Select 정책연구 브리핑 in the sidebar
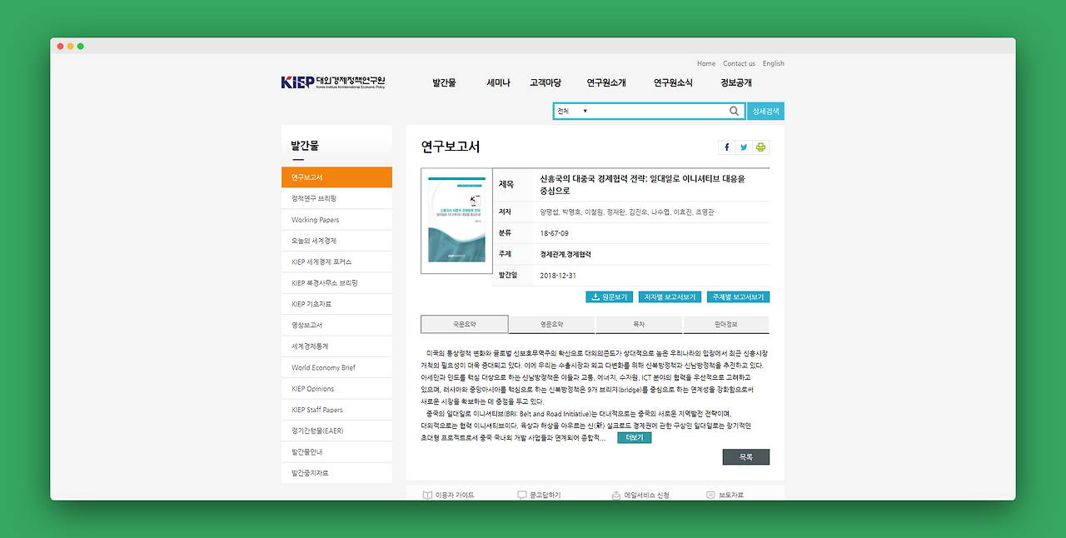Screen dimensions: 1066x538 [336, 198]
